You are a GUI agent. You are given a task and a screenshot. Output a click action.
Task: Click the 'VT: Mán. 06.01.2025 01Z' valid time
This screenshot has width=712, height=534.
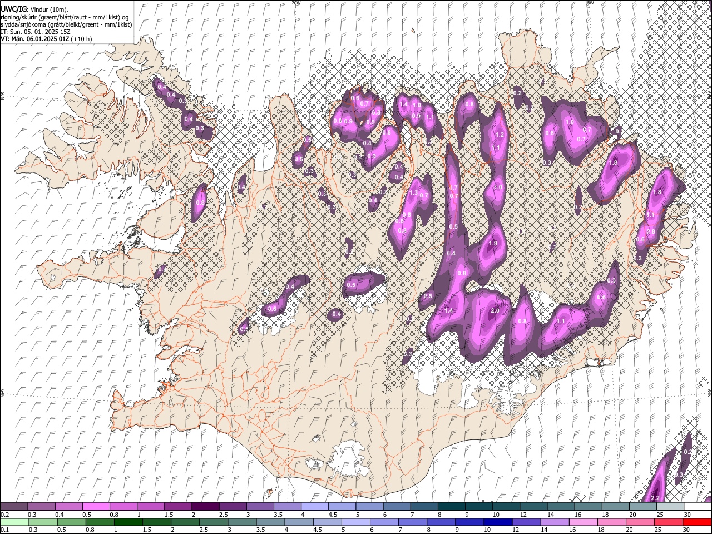point(34,39)
